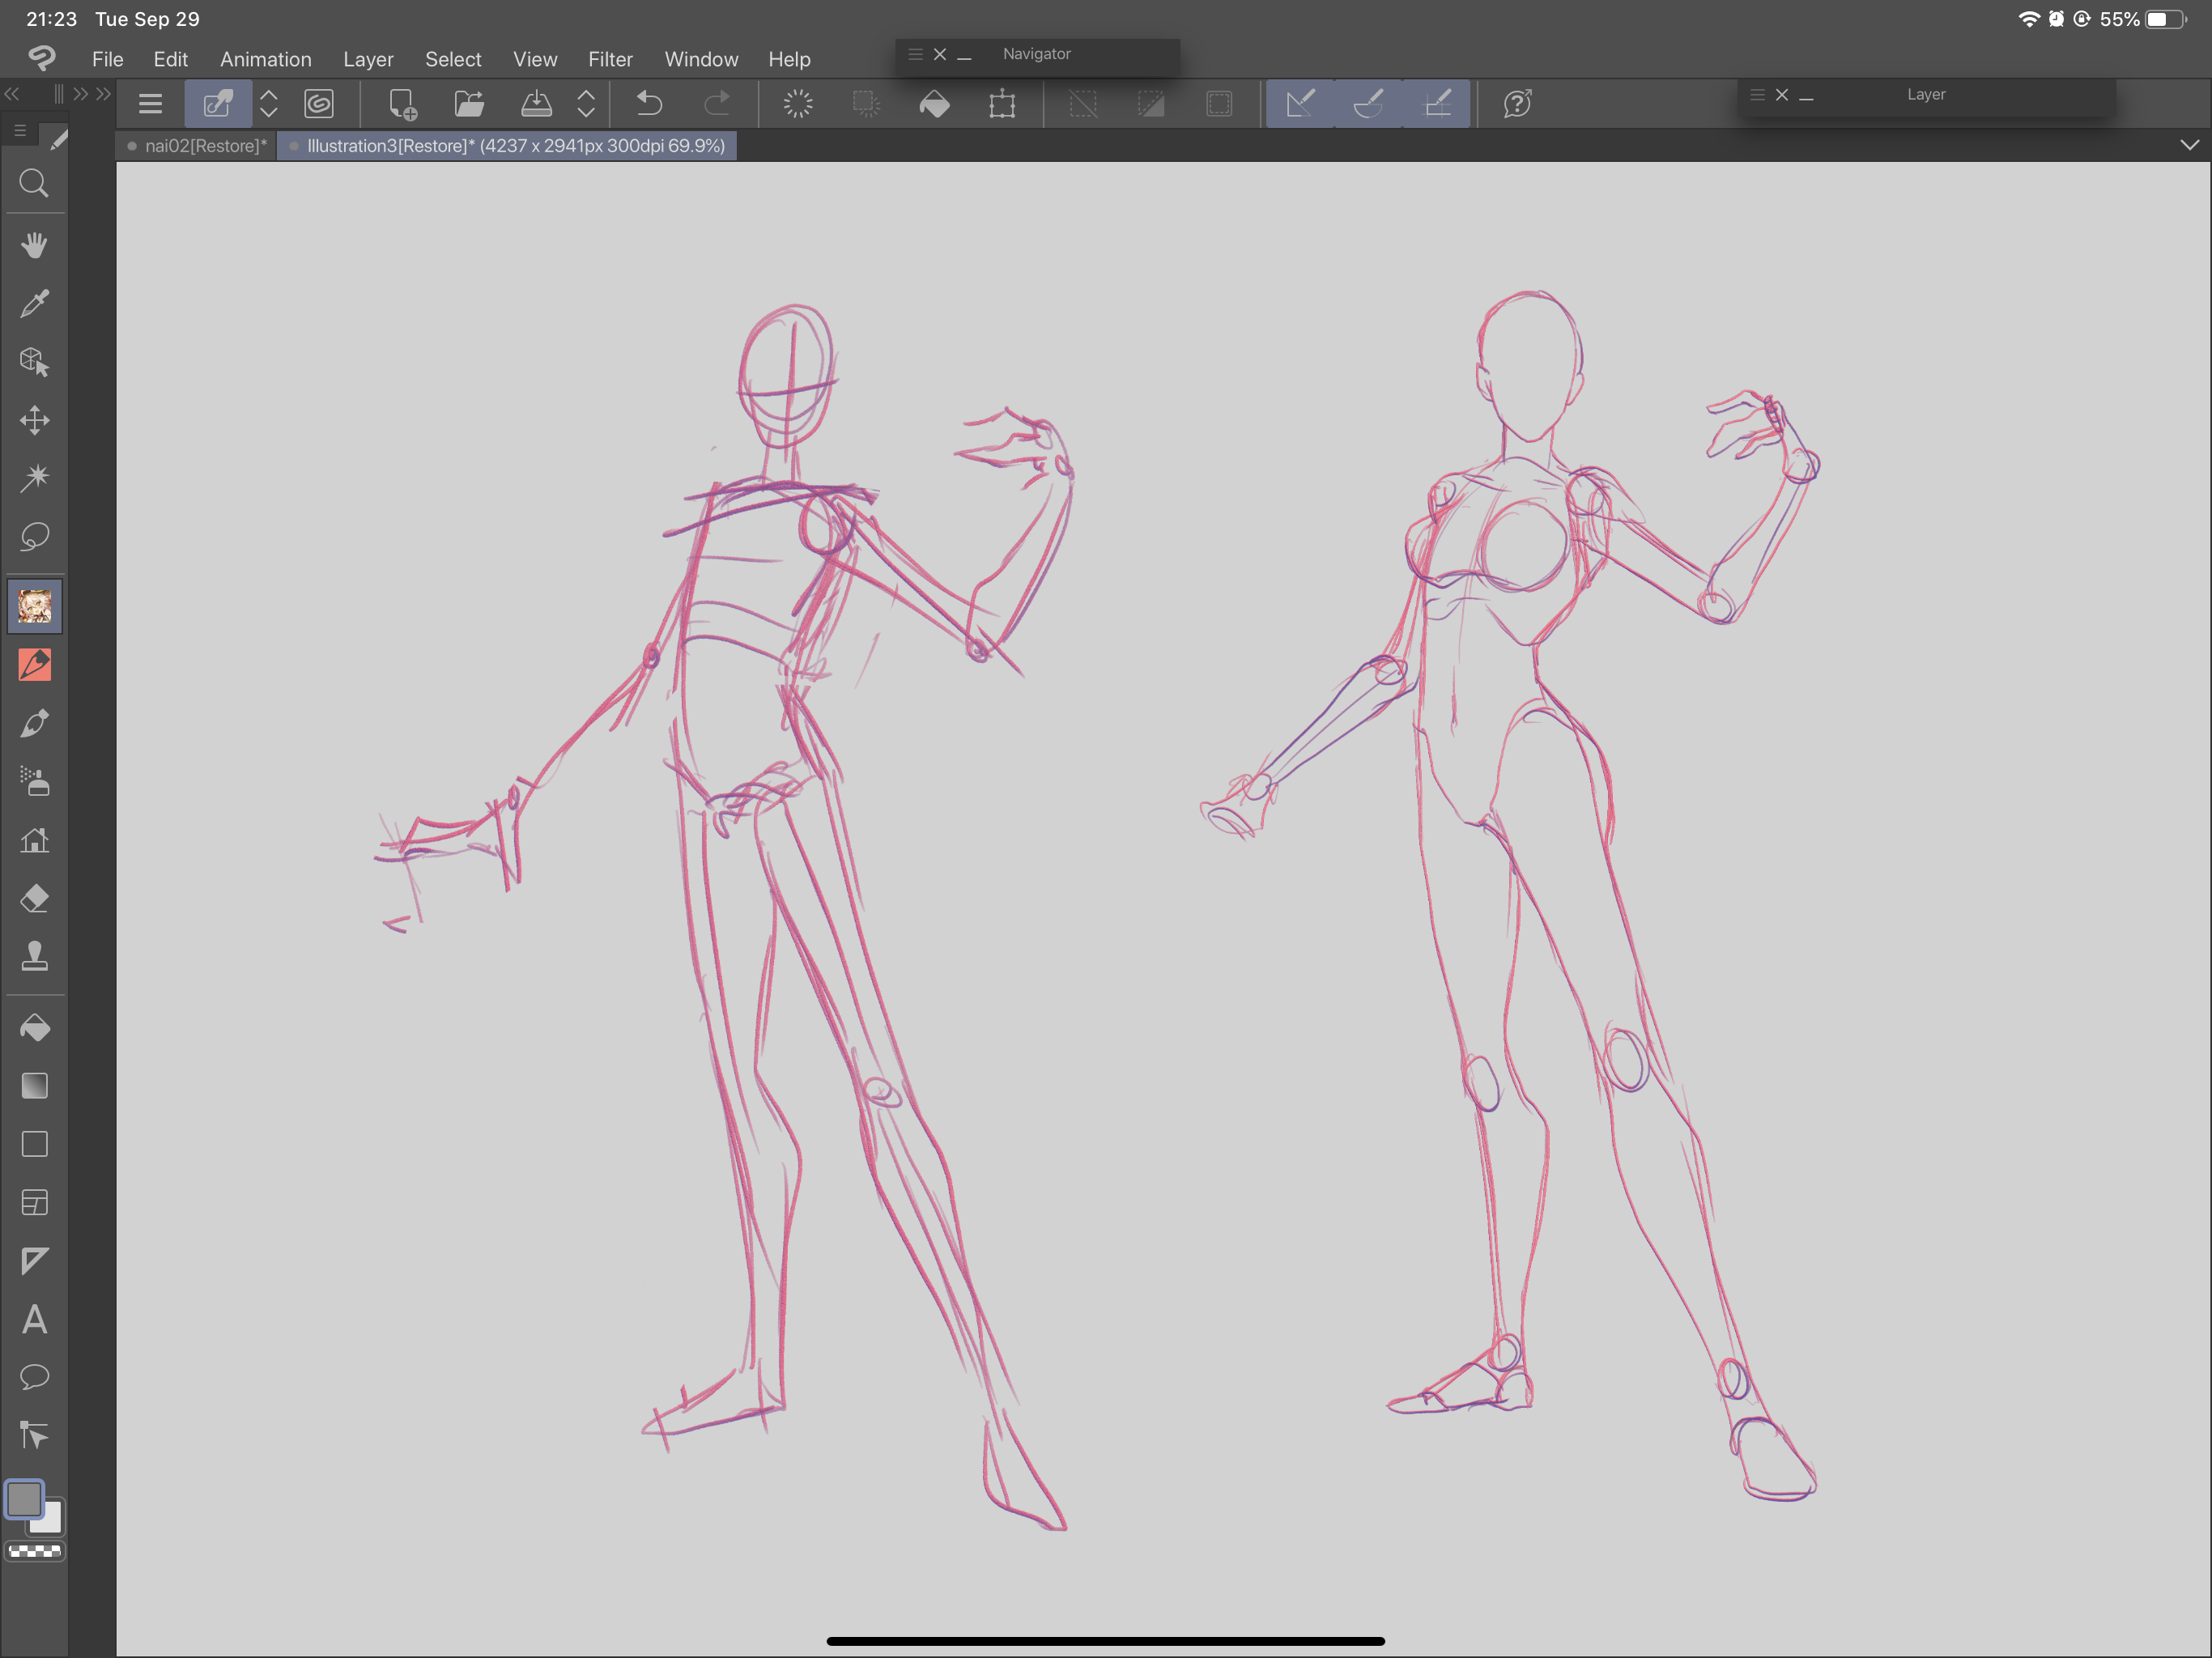
Task: Toggle snap to ruler
Action: (x=1299, y=103)
